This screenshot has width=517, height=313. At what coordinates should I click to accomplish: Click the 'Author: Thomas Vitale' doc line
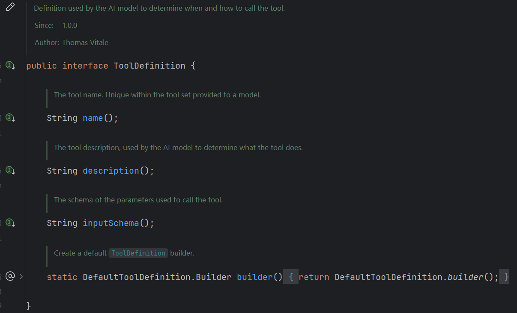tap(72, 42)
